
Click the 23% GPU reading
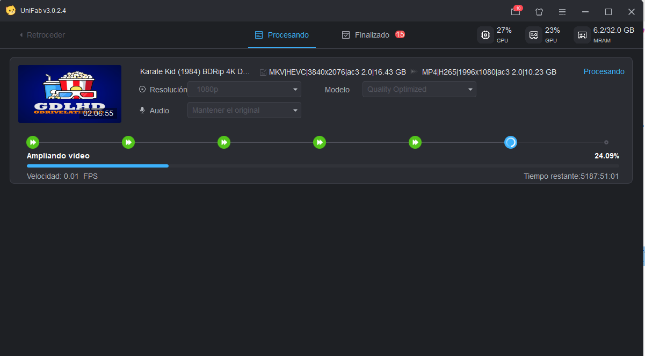(553, 30)
